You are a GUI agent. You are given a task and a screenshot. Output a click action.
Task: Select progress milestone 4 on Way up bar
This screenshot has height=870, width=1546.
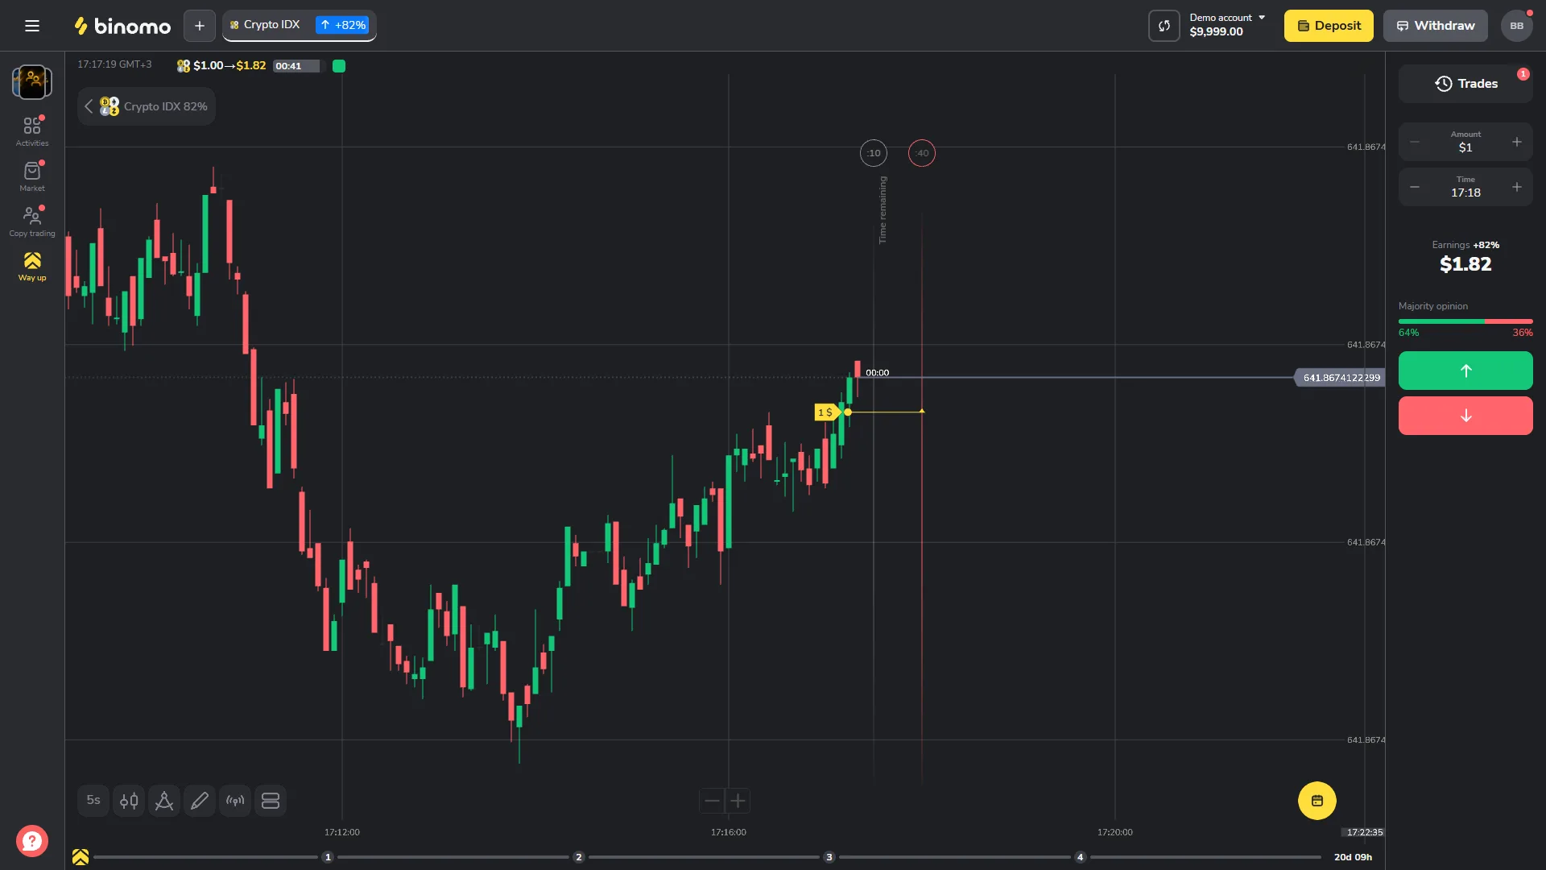tap(1081, 857)
